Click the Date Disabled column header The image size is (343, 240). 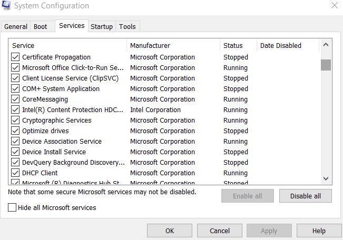tap(288, 45)
